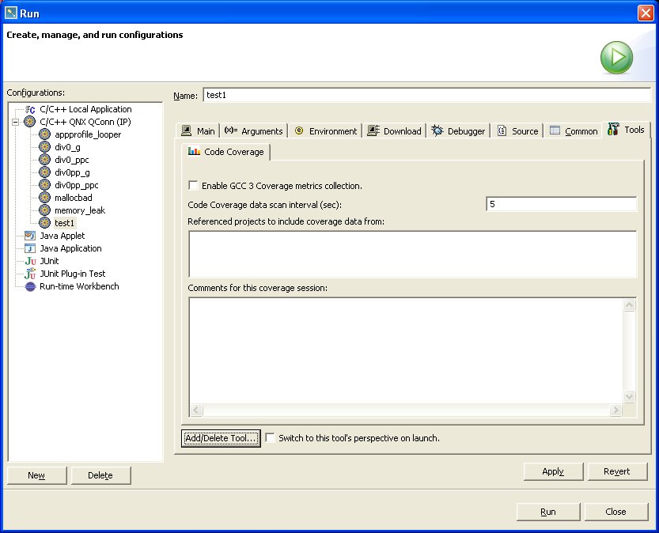
Task: Switch to the Environment tab
Action: coord(325,130)
